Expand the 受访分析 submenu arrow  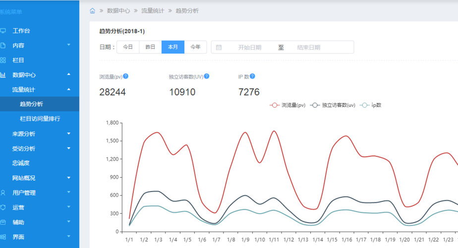click(x=69, y=148)
